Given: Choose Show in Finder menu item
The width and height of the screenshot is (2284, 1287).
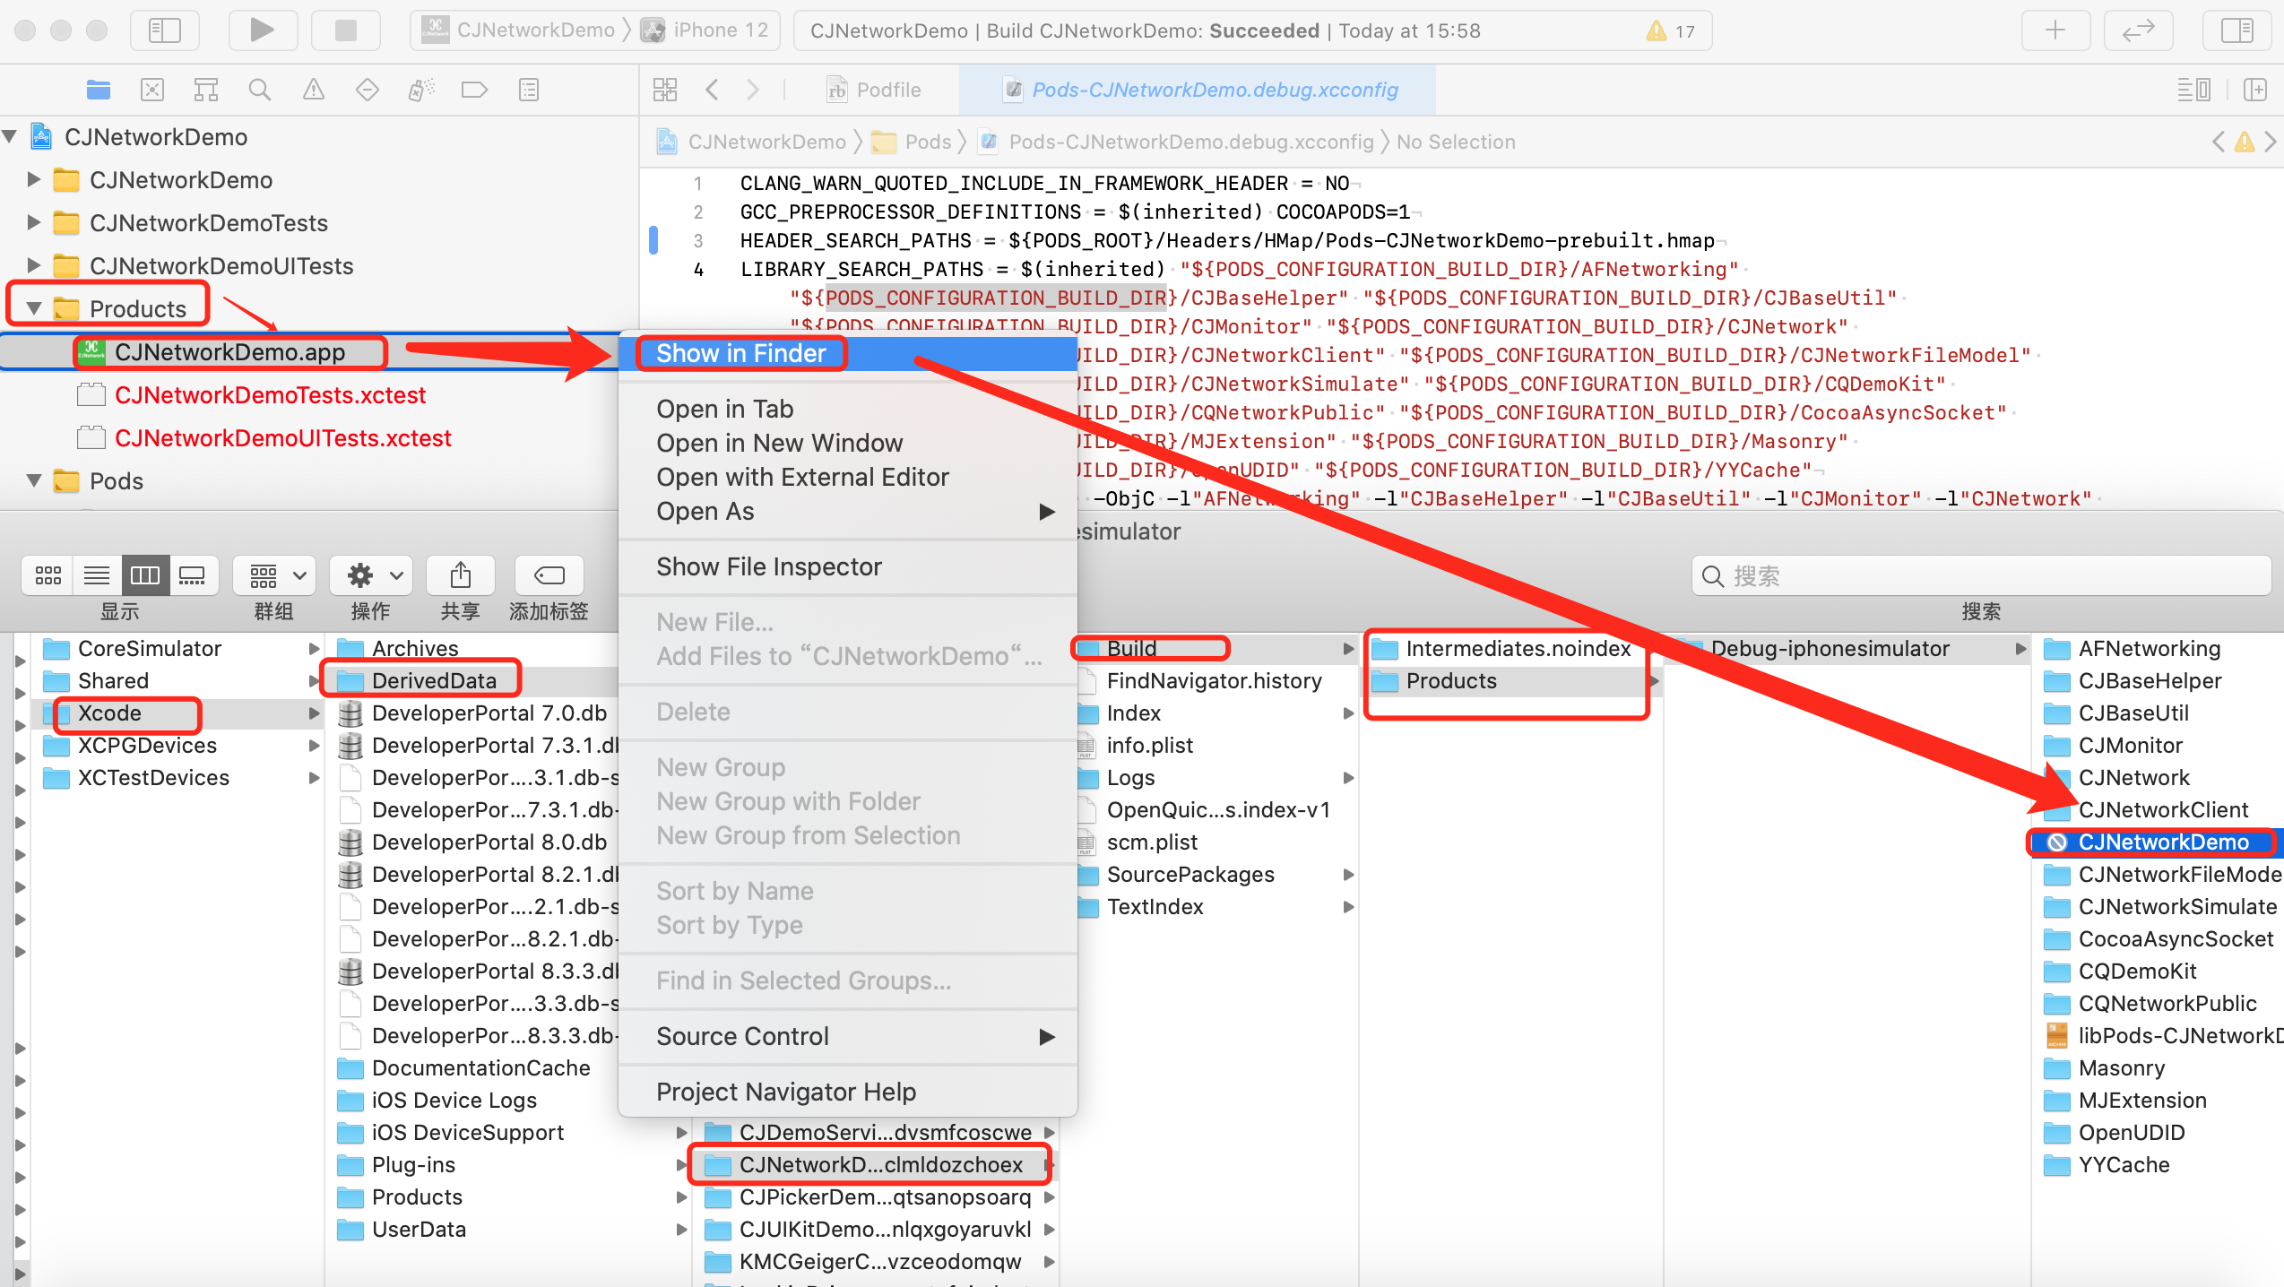Looking at the screenshot, I should coord(848,353).
